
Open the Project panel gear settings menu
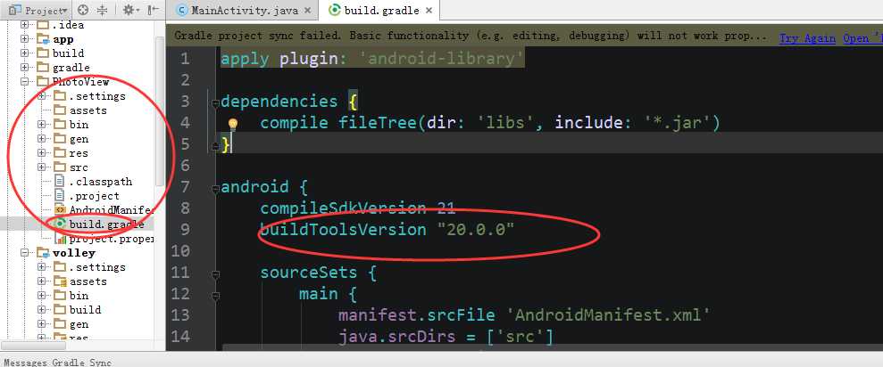(x=130, y=10)
